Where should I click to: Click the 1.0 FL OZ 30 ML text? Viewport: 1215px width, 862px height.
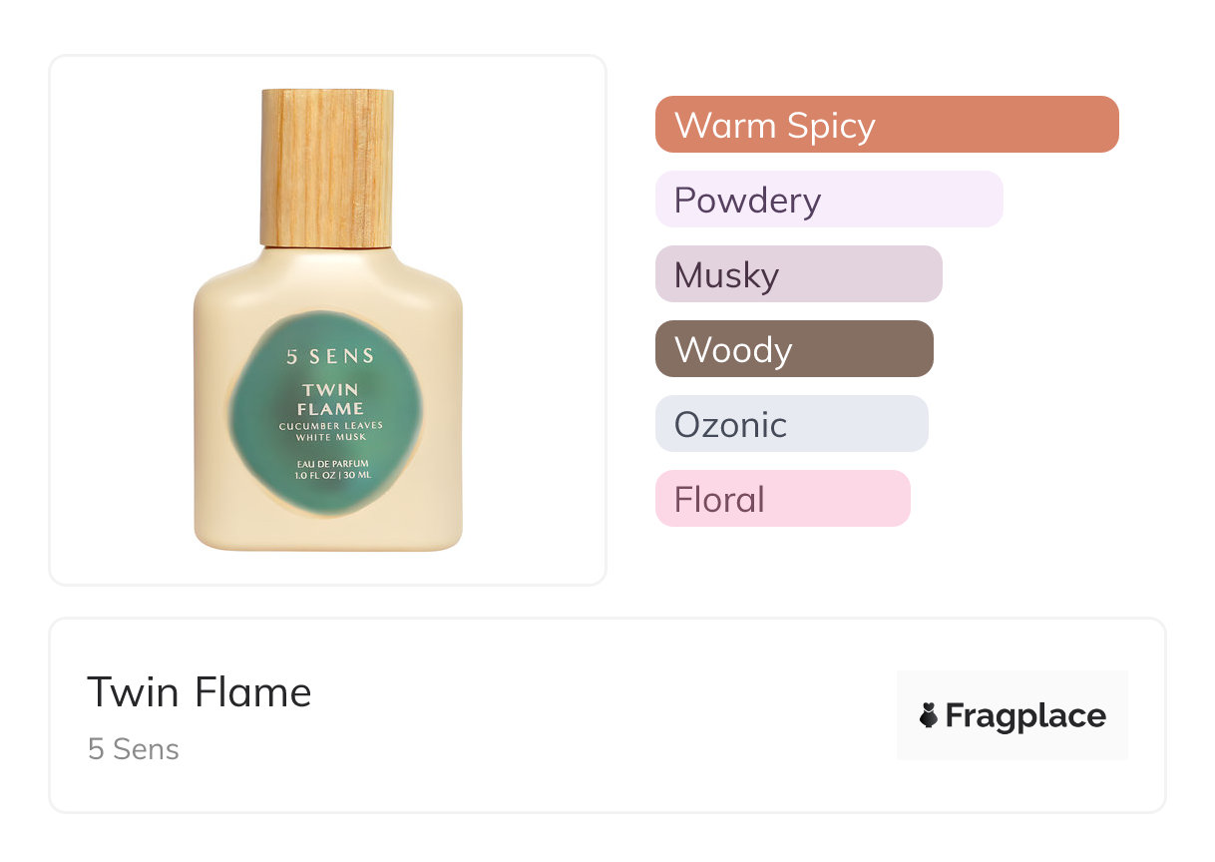pos(332,476)
